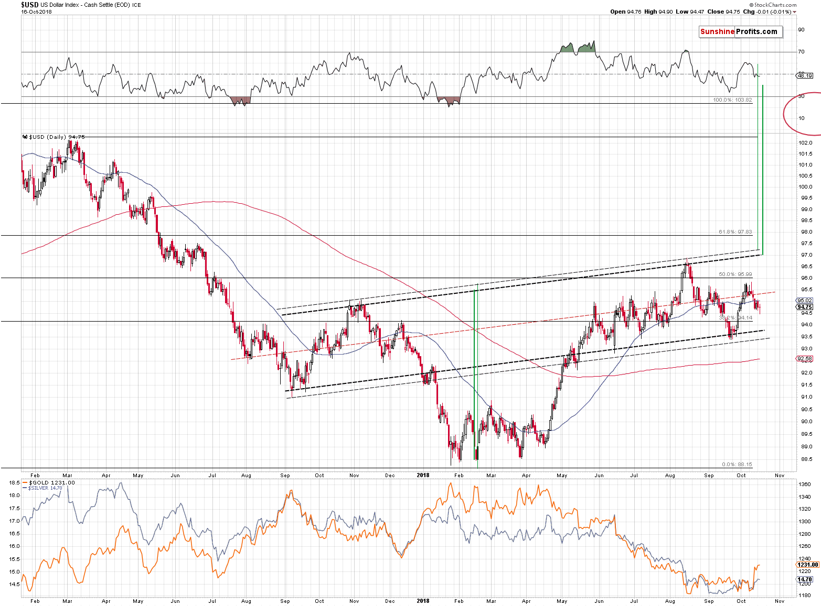Screen dimensions: 821x606
Task: Click the US Dollar Index - Cash Settle (EOD) title
Action: click(86, 5)
